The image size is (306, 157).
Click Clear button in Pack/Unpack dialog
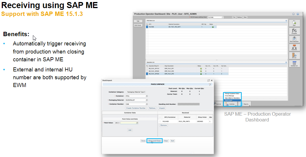pyautogui.click(x=166, y=141)
